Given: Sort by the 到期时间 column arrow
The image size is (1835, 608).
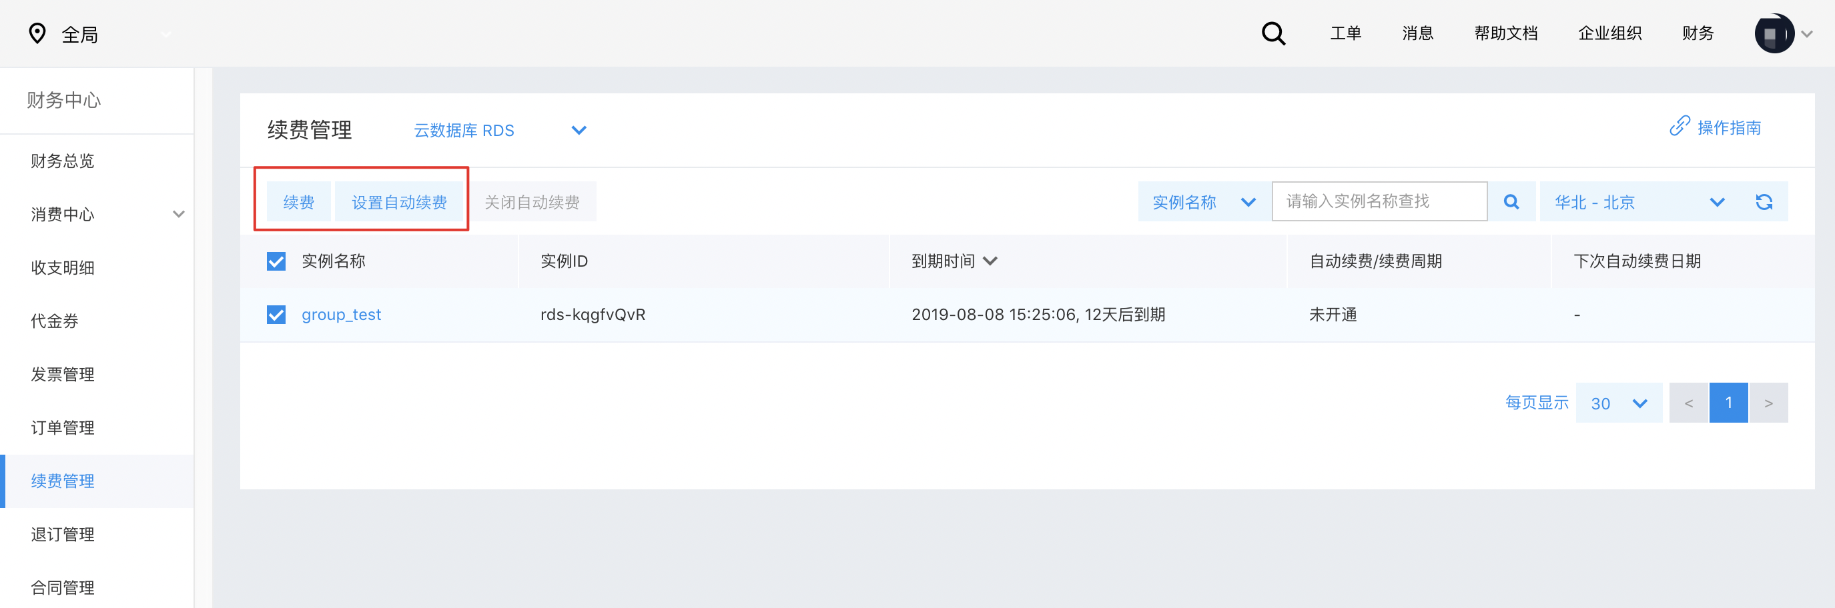Looking at the screenshot, I should pos(990,261).
